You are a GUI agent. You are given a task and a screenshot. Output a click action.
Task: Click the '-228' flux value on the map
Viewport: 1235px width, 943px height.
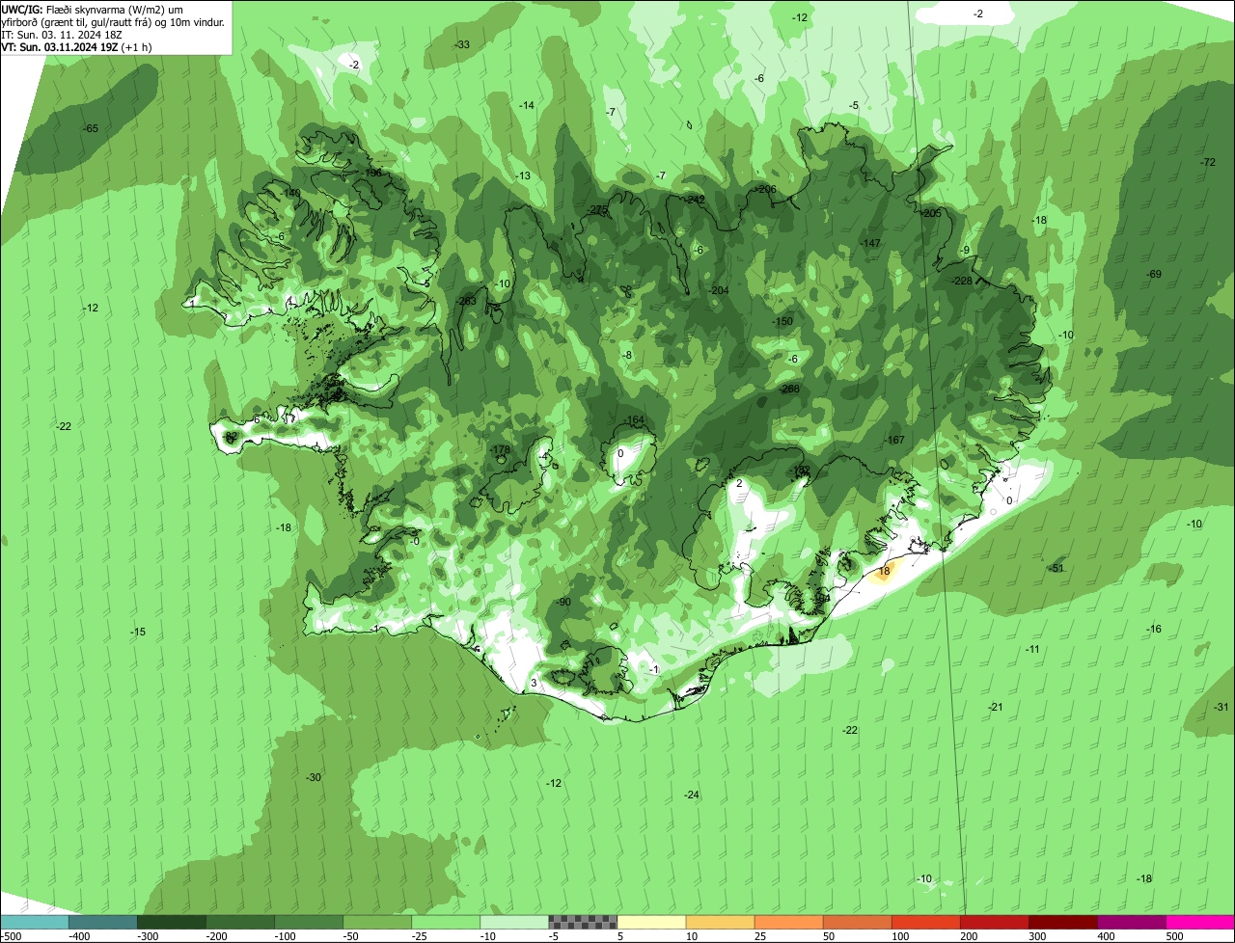tap(962, 281)
